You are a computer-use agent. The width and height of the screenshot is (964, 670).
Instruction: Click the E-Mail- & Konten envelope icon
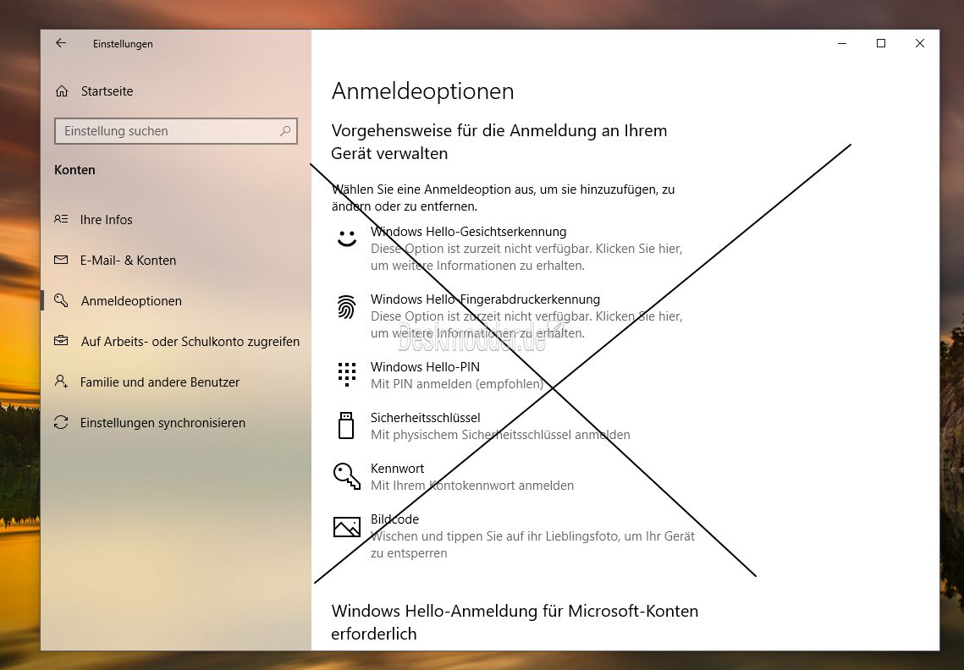pyautogui.click(x=61, y=260)
